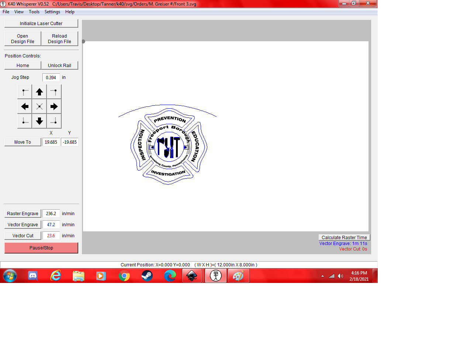
Task: Open Windows Start menu
Action: coord(10,276)
